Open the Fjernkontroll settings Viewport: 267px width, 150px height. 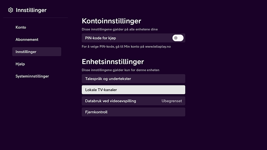pos(133,112)
